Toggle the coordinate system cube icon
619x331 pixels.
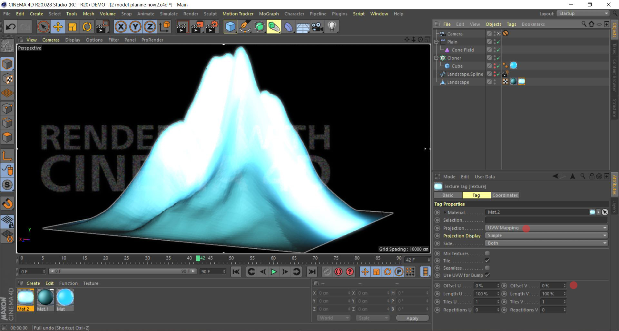click(165, 27)
